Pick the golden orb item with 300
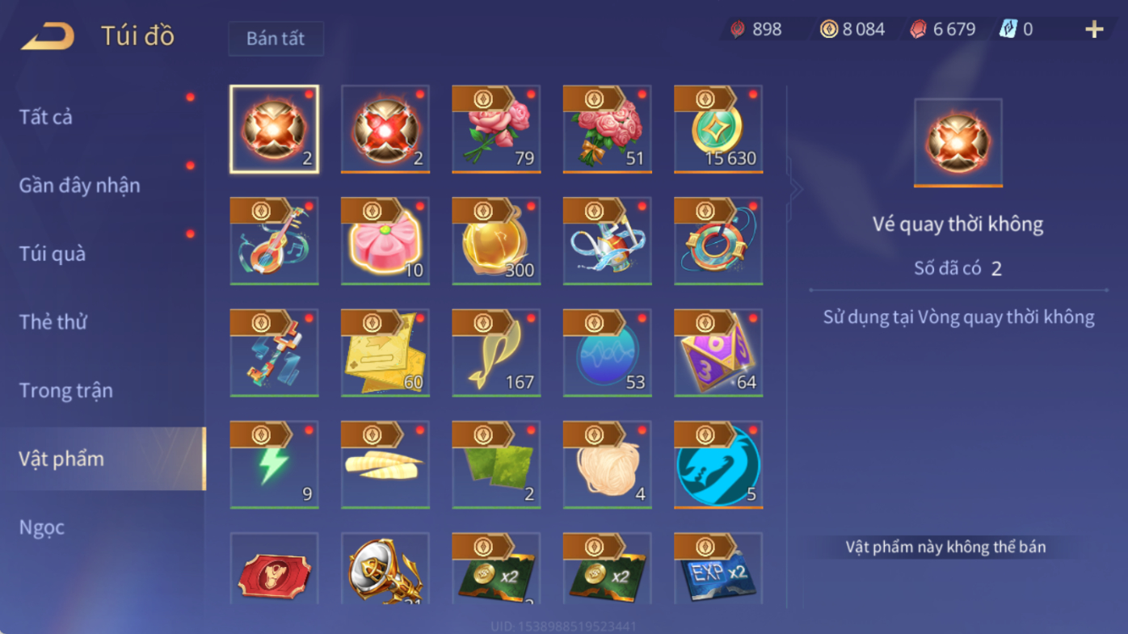Screen dimensions: 1128x634 click(x=496, y=241)
